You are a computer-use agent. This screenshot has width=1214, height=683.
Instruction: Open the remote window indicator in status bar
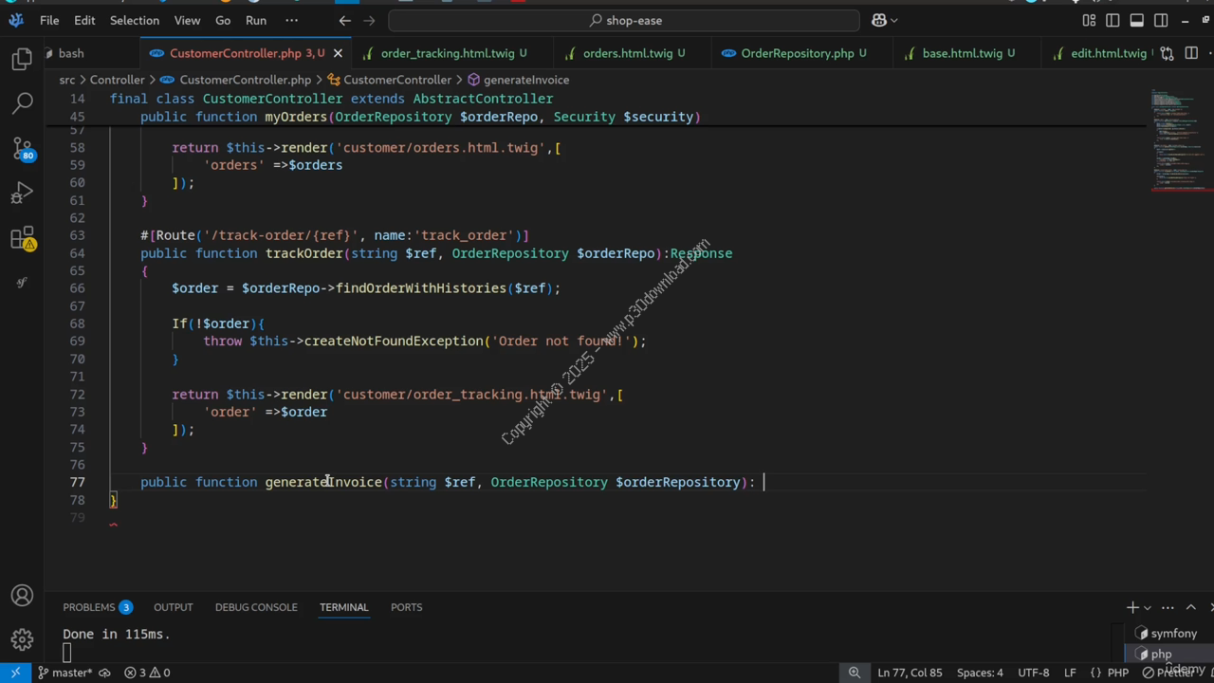click(15, 673)
